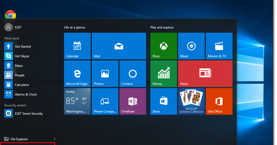Open the ESET user account name
Image resolution: width=277 pixels, height=145 pixels.
point(18,27)
